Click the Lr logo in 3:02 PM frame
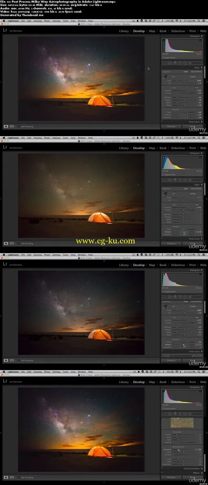 (x=5, y=30)
